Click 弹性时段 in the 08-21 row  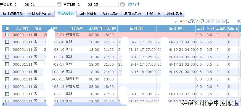(72, 34)
